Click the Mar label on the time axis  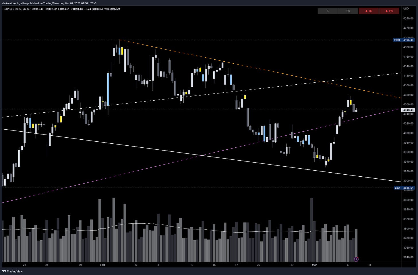[315, 265]
